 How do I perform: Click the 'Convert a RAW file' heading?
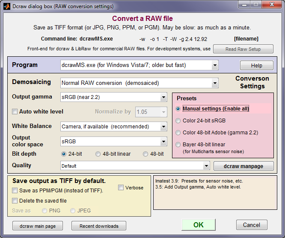tap(142, 18)
